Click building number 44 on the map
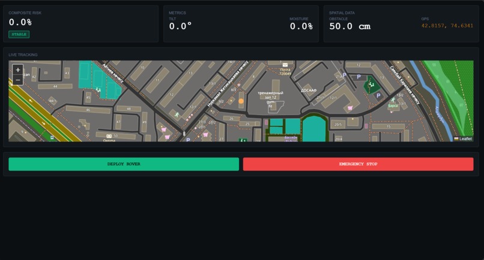This screenshot has width=484, height=260. (55, 86)
